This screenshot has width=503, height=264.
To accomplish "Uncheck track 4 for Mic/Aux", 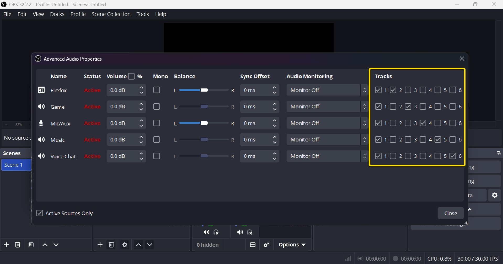I will (423, 123).
